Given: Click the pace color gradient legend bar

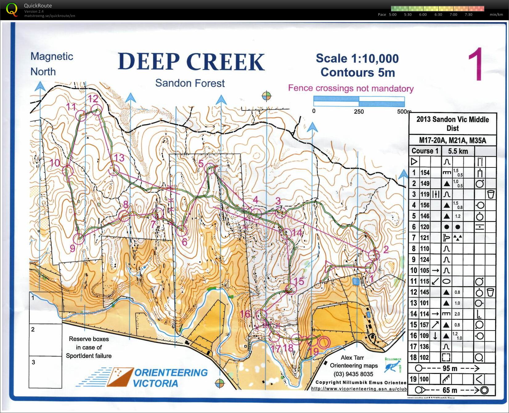Looking at the screenshot, I should click(437, 9).
